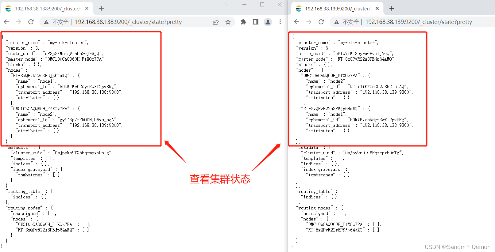Viewport: 495px width, 252px height.
Task: Open the profile avatar menu
Action: 268,22
